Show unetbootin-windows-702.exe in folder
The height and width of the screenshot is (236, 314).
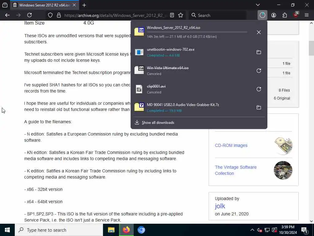point(259,52)
